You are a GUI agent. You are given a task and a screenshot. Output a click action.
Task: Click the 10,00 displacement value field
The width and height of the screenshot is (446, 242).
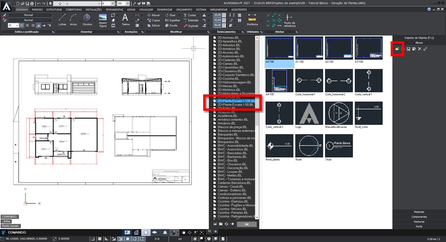click(x=218, y=15)
